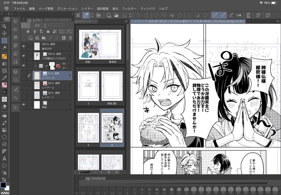Click the Flip horizontal icon

click(x=239, y=15)
